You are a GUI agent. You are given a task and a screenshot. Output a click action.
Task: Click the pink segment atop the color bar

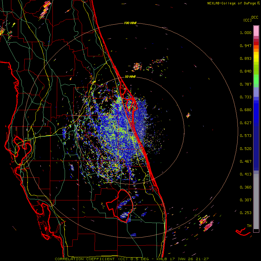tap(256, 31)
